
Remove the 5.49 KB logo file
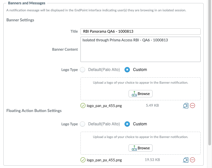pyautogui.click(x=193, y=106)
